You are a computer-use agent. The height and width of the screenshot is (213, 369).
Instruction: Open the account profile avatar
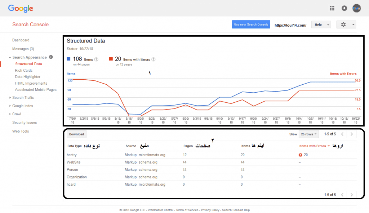pos(357,8)
